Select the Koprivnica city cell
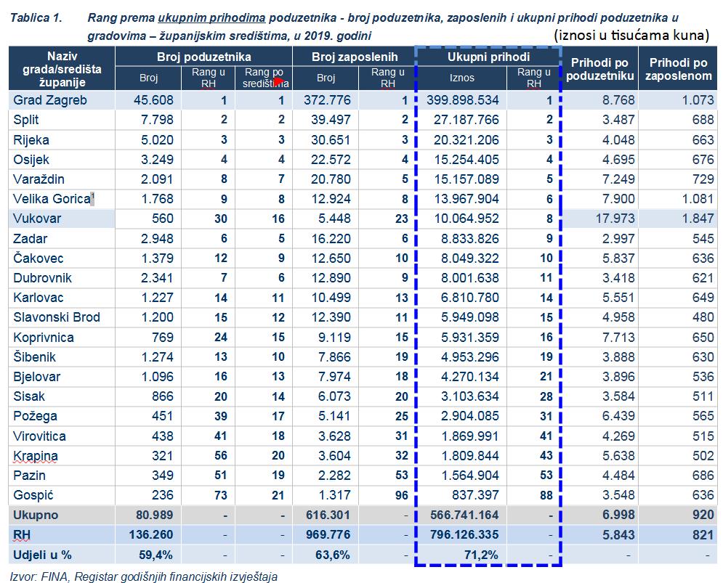Viewport: 723px width, 583px height. click(61, 338)
